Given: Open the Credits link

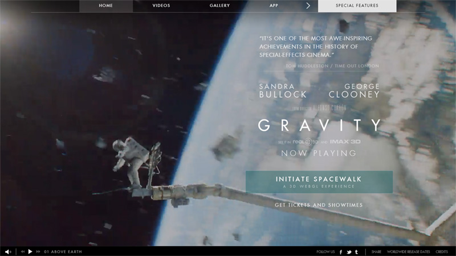Looking at the screenshot, I should click(441, 251).
